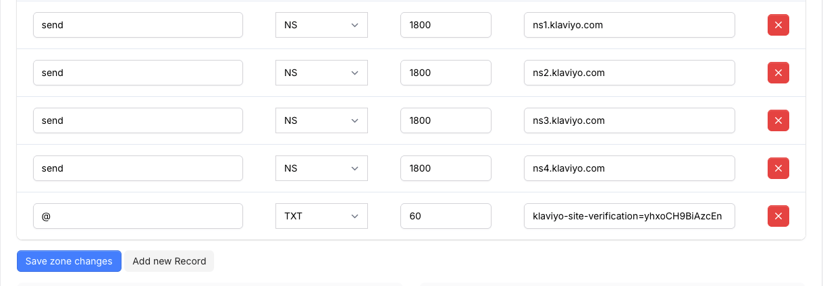Click the send name field for ns1.klaviyo.com

138,25
